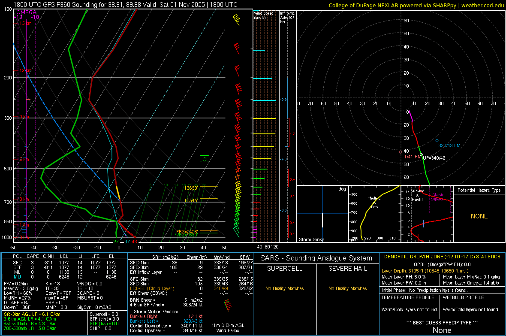
Task: Click the Layer Depth: 3105 ft line
Action: click(425, 271)
